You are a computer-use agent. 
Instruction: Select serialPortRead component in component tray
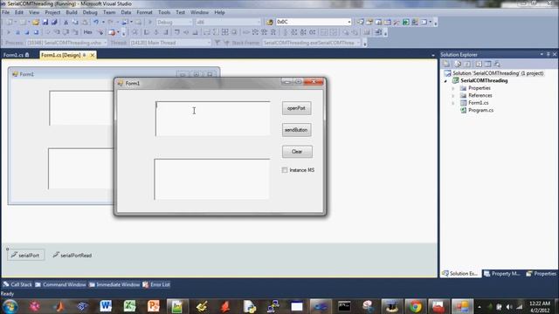[x=72, y=256]
